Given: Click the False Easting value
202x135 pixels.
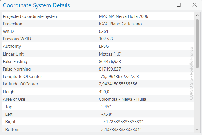Looking at the screenshot, I should (x=110, y=62).
